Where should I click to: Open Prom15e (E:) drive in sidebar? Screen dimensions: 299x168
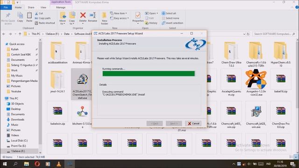coord(18,146)
